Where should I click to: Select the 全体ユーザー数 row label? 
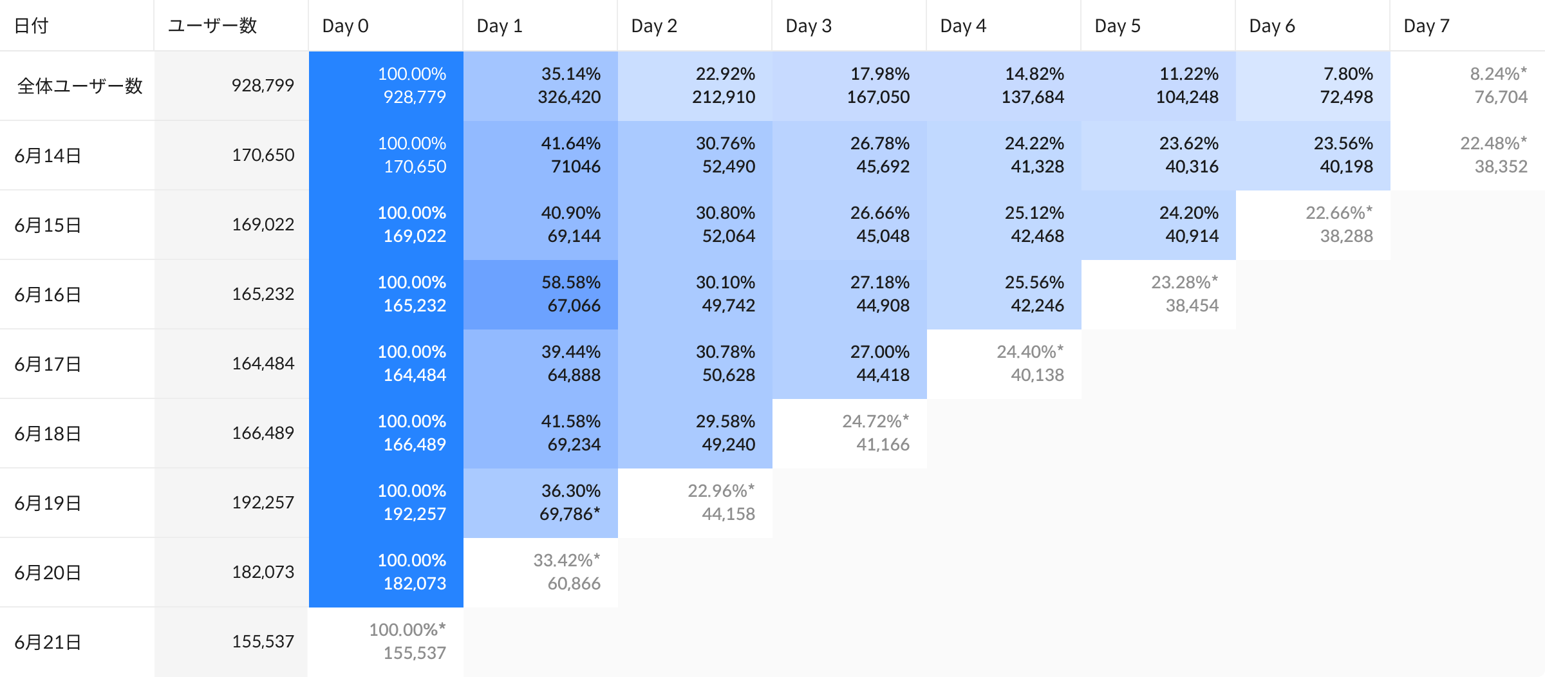[80, 86]
